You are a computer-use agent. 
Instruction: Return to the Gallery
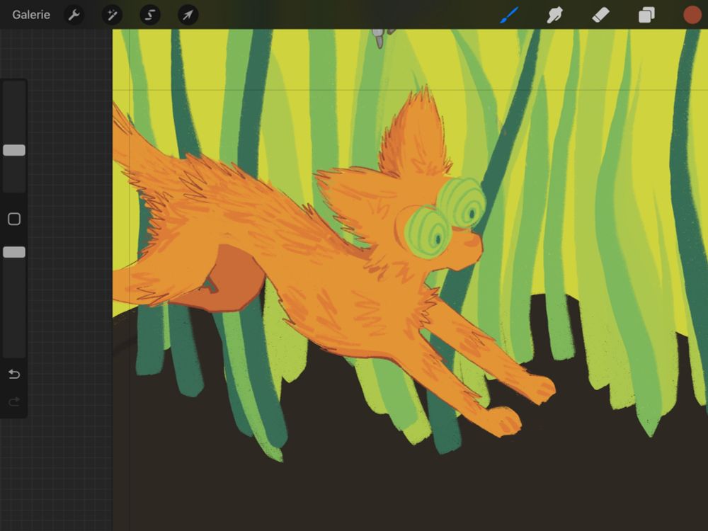(x=30, y=14)
